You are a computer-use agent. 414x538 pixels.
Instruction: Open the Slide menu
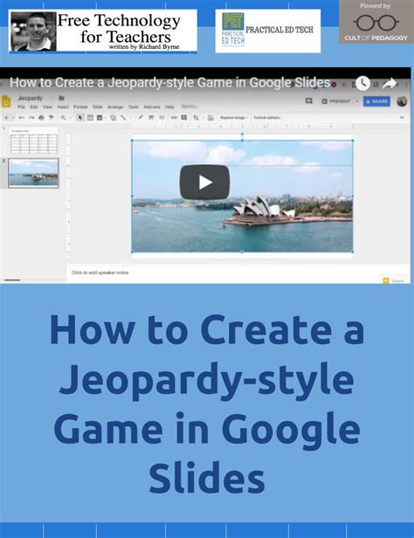point(98,107)
